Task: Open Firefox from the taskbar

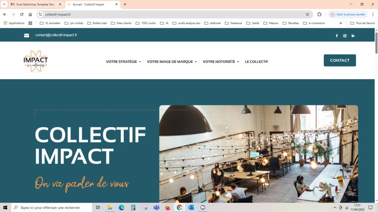Action: (168, 207)
